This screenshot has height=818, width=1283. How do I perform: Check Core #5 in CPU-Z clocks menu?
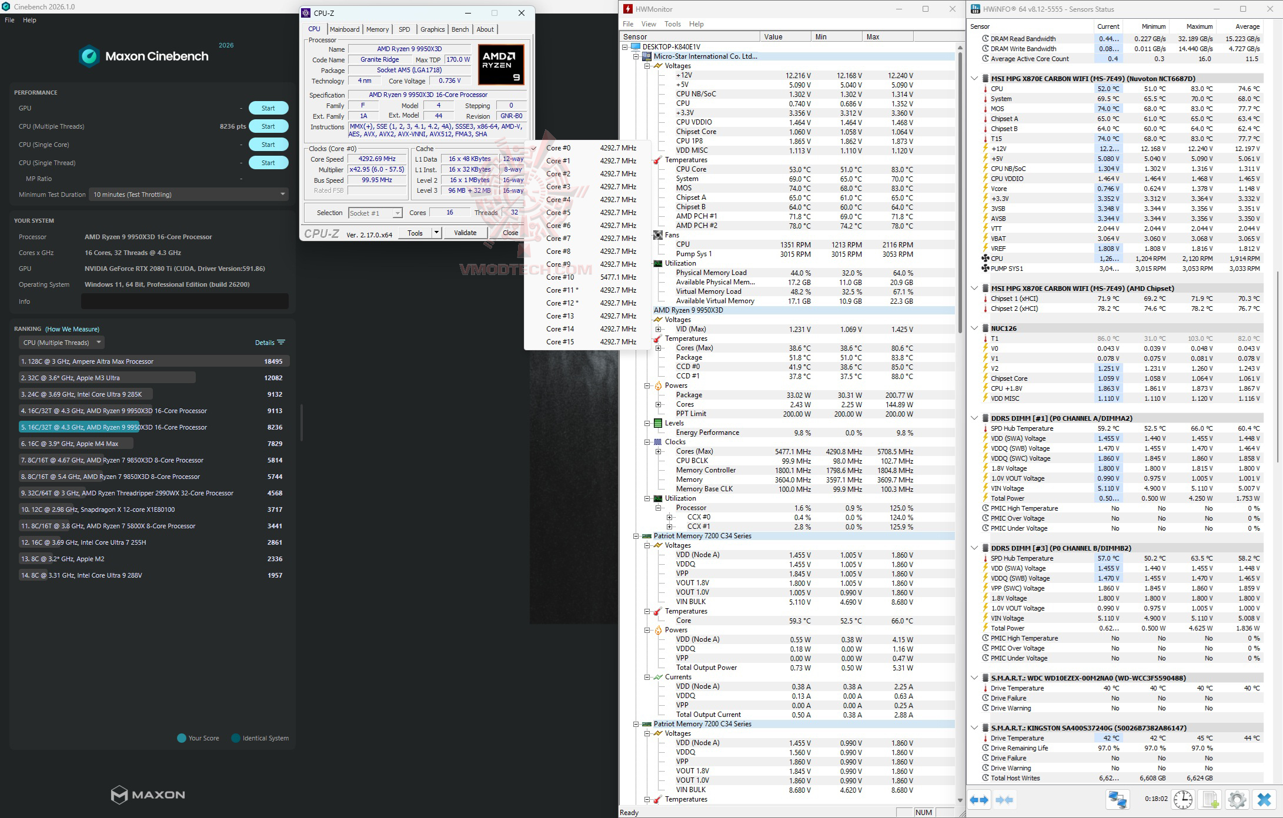tap(558, 213)
